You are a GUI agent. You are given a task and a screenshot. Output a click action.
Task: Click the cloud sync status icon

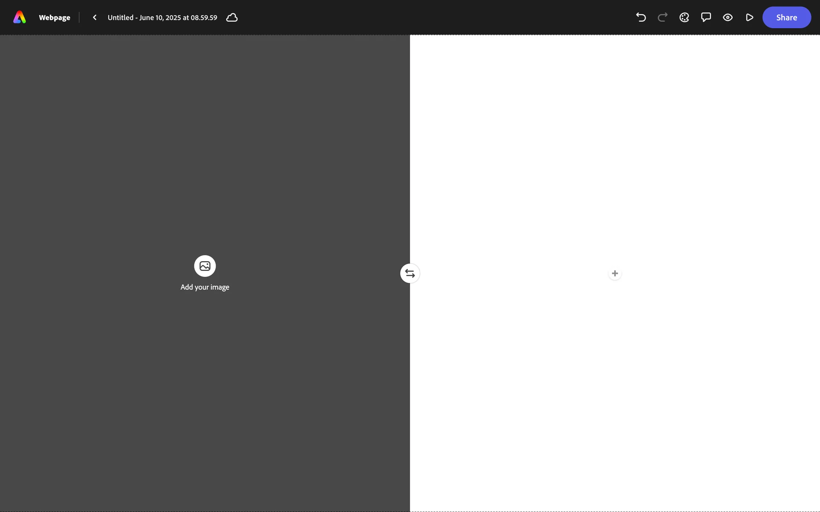pyautogui.click(x=232, y=17)
